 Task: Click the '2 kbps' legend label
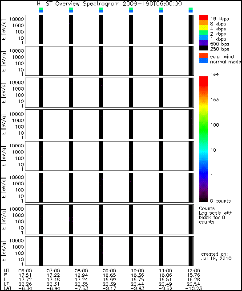218,34
